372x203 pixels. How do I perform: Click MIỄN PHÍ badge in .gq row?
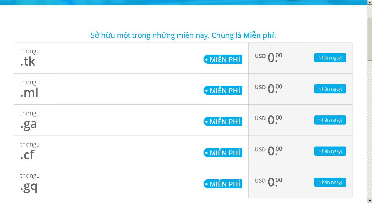point(223,184)
